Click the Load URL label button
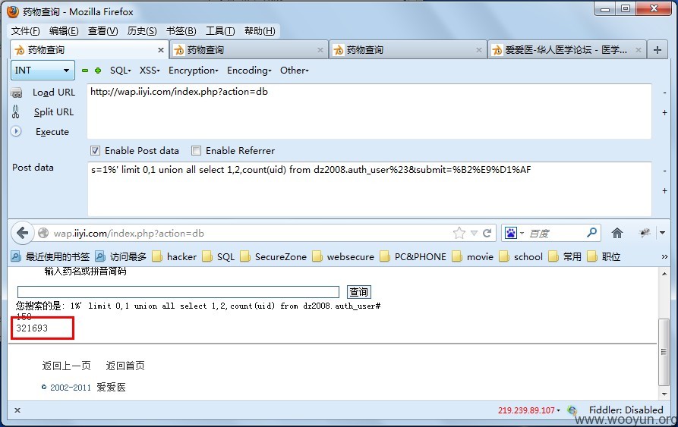 pyautogui.click(x=54, y=93)
